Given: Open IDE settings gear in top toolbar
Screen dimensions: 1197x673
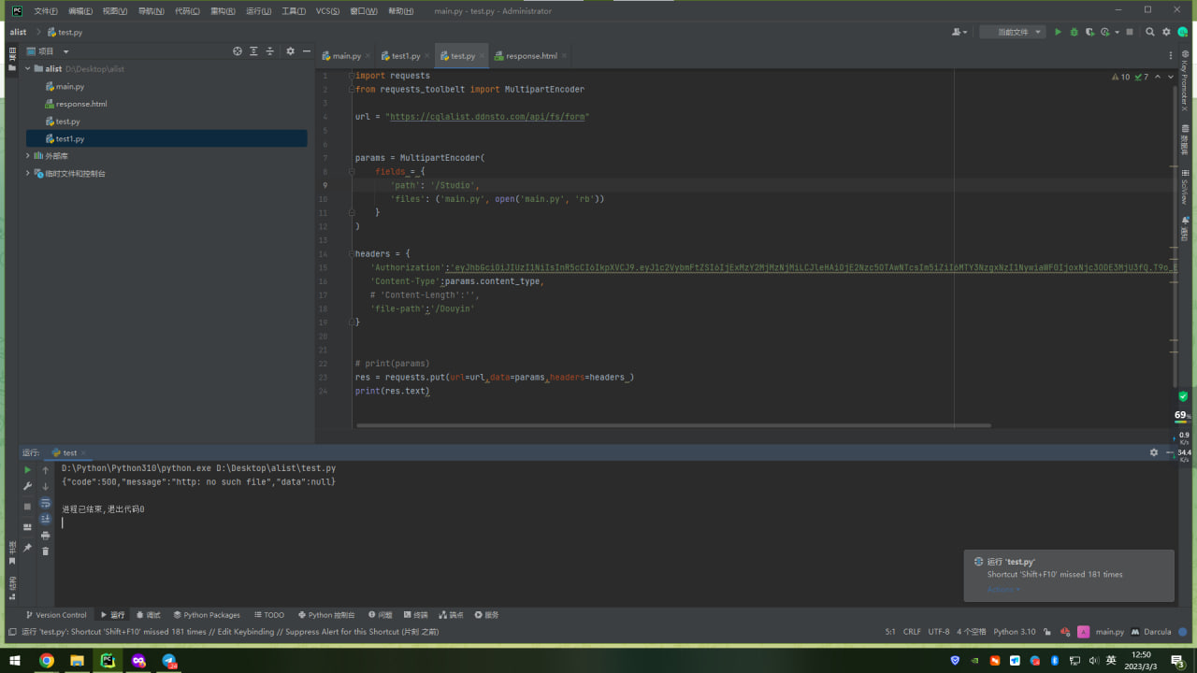Looking at the screenshot, I should pos(1166,32).
